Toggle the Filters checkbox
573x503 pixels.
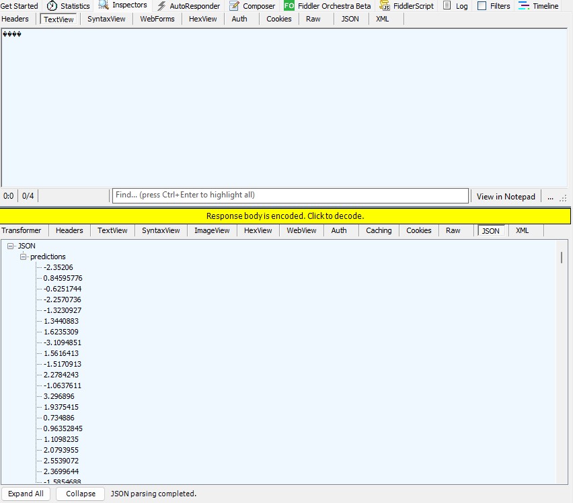(x=482, y=6)
